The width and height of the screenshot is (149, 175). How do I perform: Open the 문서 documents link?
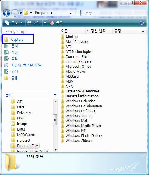pyautogui.click(x=11, y=46)
